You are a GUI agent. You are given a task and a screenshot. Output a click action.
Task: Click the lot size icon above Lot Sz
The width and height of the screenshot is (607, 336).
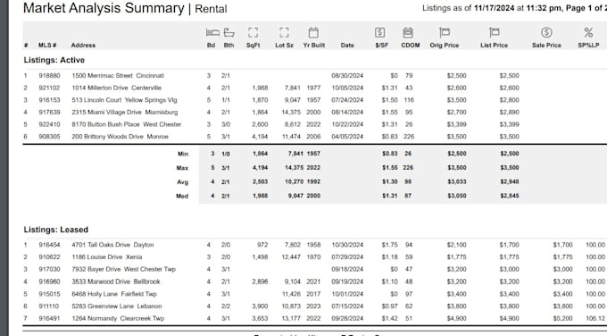point(284,32)
